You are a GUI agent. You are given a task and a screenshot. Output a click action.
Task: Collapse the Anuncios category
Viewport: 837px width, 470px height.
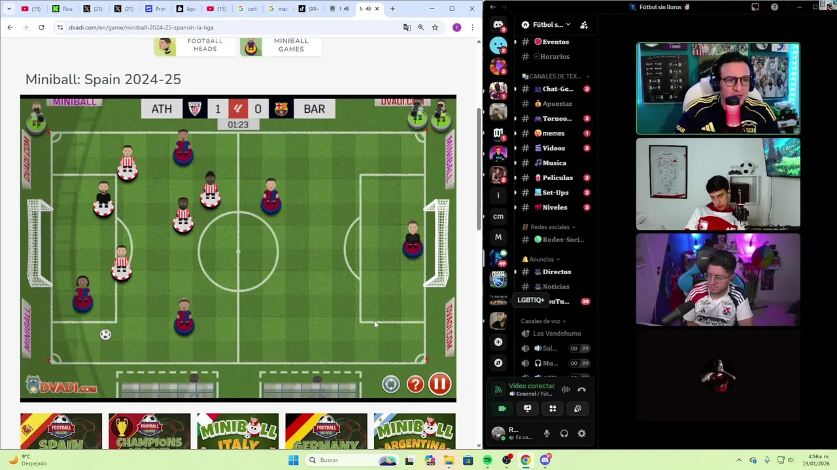540,259
